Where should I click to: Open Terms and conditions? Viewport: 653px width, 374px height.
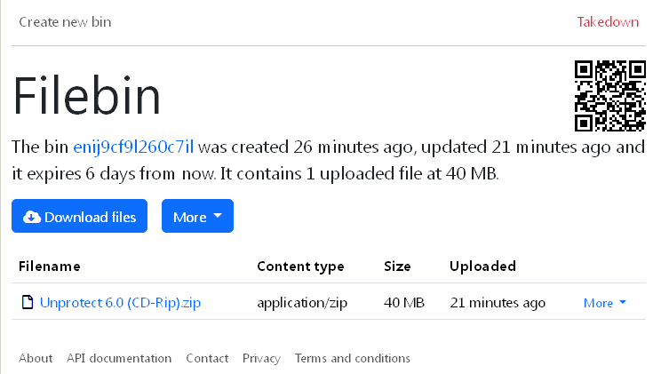[353, 358]
